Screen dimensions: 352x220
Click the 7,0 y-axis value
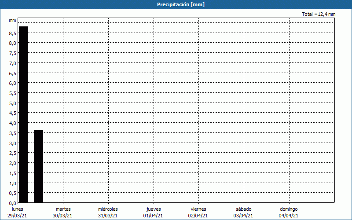coord(13,63)
